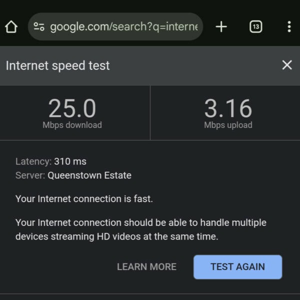
Task: Tap the Latency label text
Action: click(x=33, y=161)
